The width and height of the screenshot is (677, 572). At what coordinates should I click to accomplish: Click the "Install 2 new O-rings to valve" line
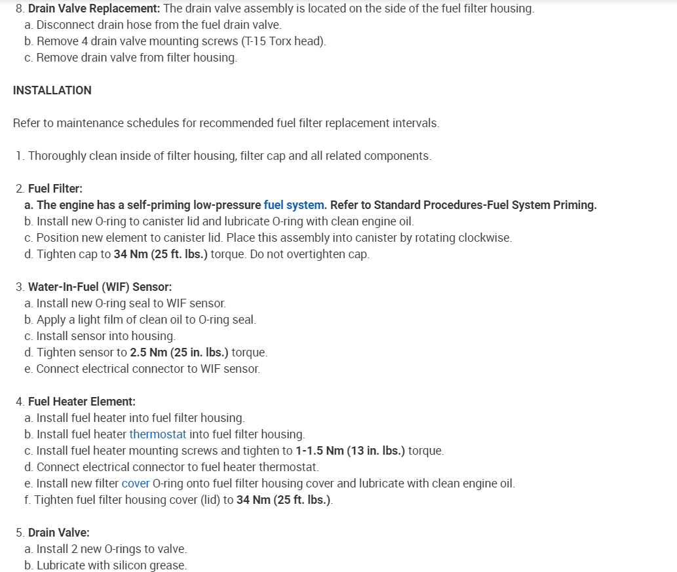(x=111, y=549)
